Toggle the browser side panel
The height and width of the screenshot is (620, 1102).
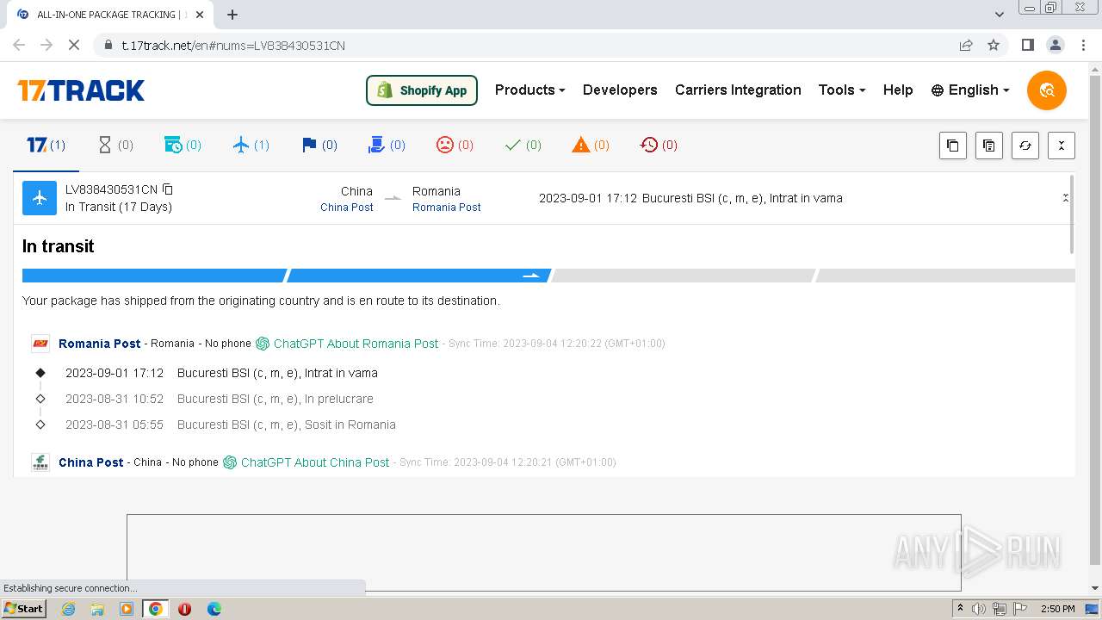click(1027, 45)
